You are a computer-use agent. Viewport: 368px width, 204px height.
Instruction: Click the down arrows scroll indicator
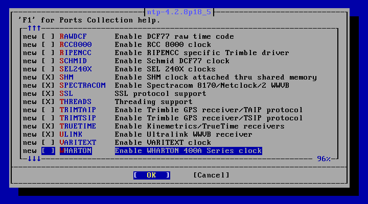(x=34, y=159)
